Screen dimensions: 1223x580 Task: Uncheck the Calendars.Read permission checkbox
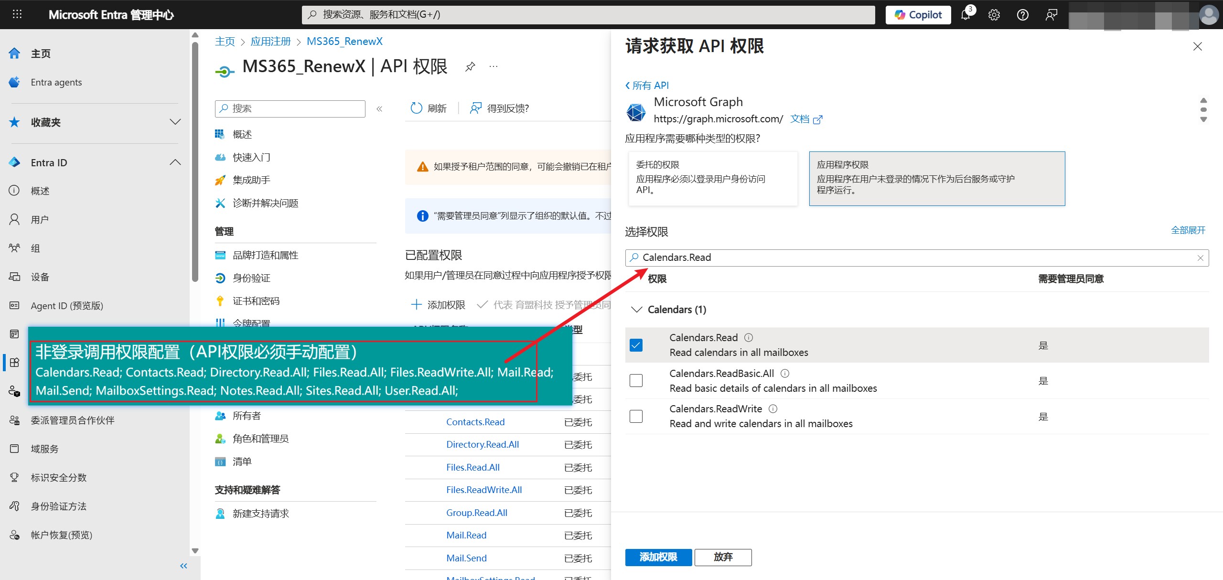(636, 345)
